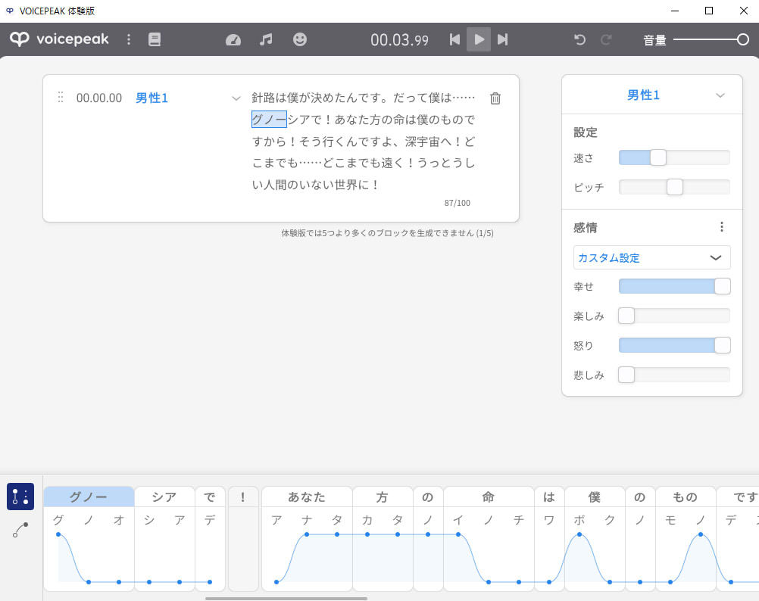Click the voicepeak logo

[x=60, y=39]
